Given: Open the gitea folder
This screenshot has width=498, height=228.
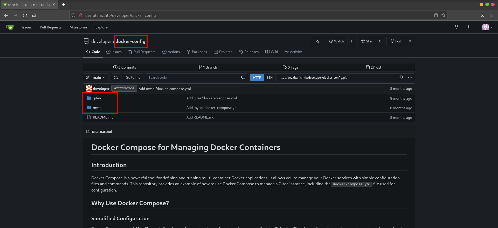Looking at the screenshot, I should pyautogui.click(x=97, y=98).
